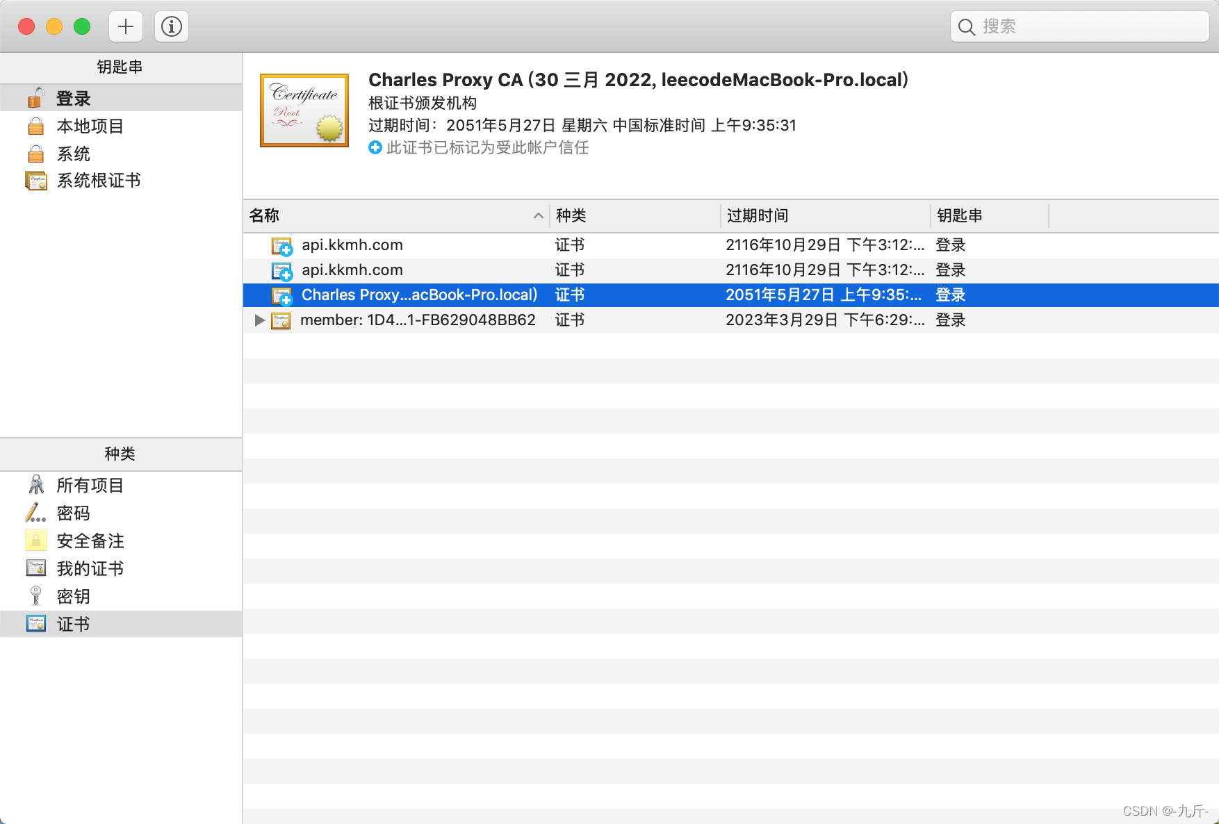1219x824 pixels.
Task: Click the Charles Proxy CA title text
Action: (638, 80)
